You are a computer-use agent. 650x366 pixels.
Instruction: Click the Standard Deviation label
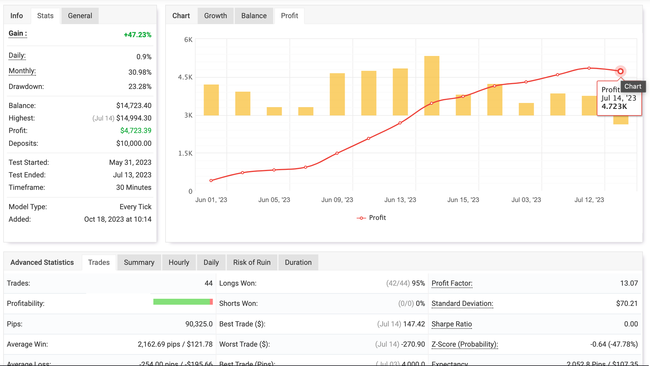[462, 304]
